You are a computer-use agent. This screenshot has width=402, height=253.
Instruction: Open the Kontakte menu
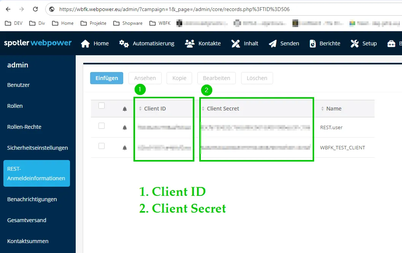point(210,43)
